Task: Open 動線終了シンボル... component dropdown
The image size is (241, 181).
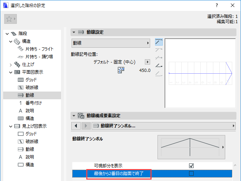Action: (164, 126)
